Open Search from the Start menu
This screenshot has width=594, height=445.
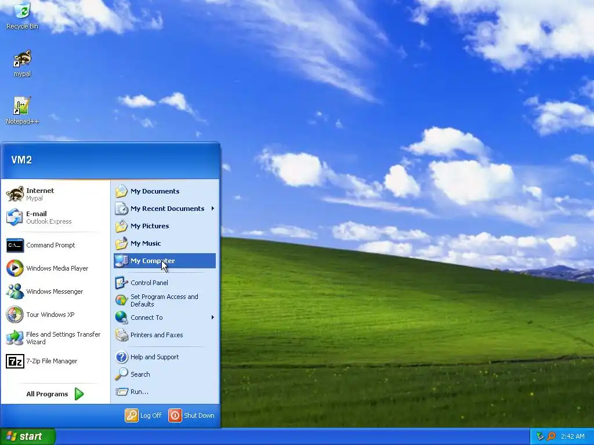(165, 374)
